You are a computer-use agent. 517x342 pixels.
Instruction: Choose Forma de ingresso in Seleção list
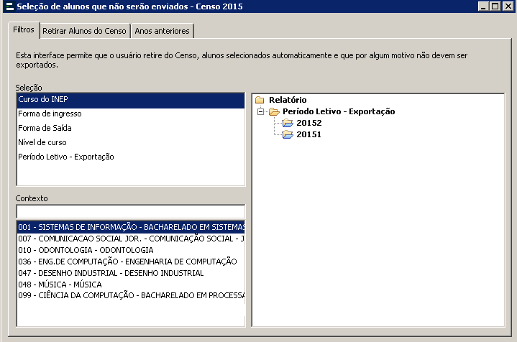(x=50, y=114)
